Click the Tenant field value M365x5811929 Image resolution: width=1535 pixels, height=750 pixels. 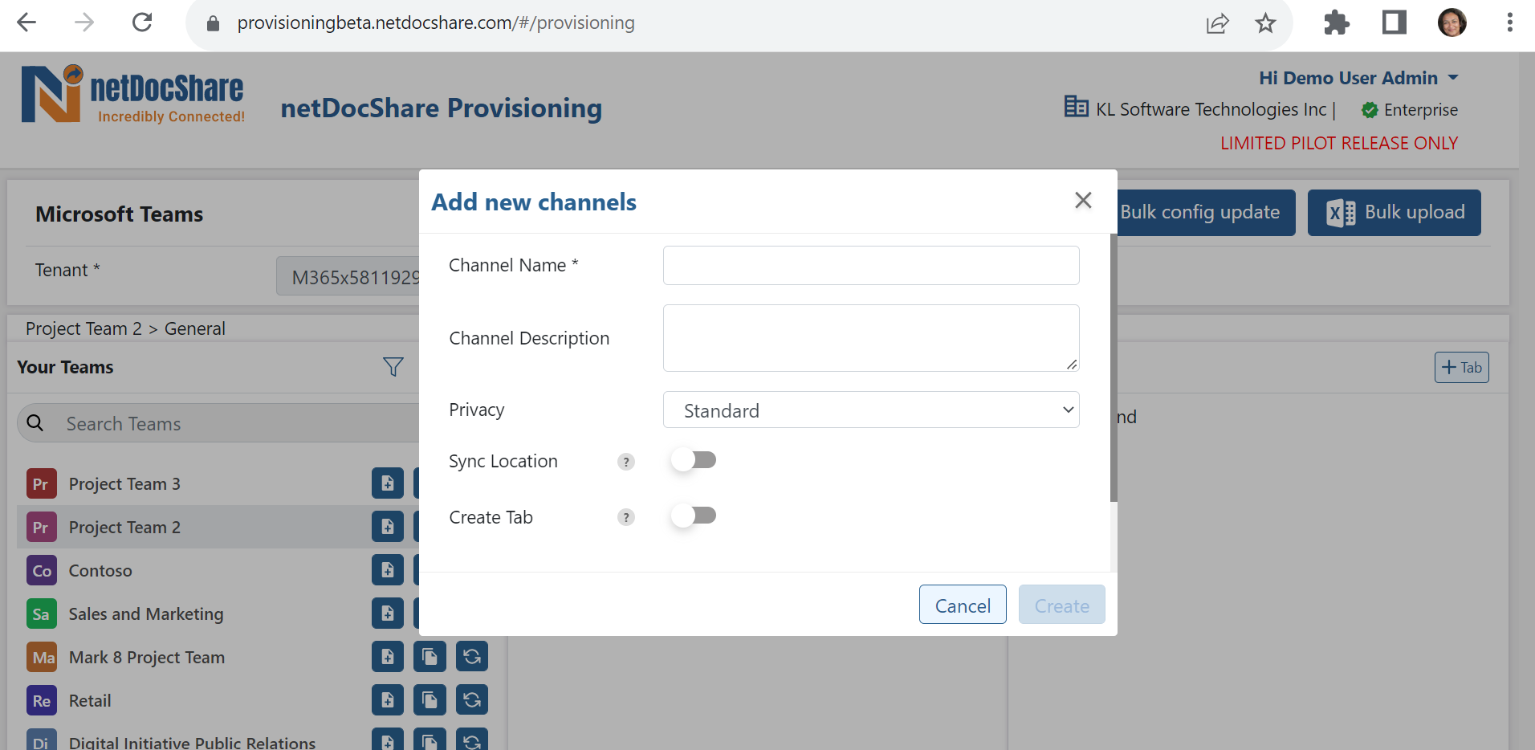[348, 277]
